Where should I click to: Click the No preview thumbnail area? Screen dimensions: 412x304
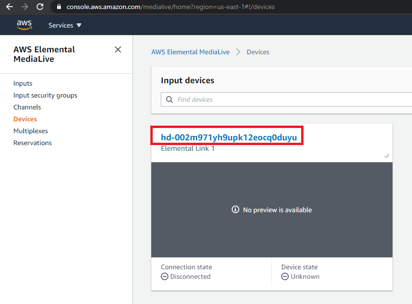272,209
